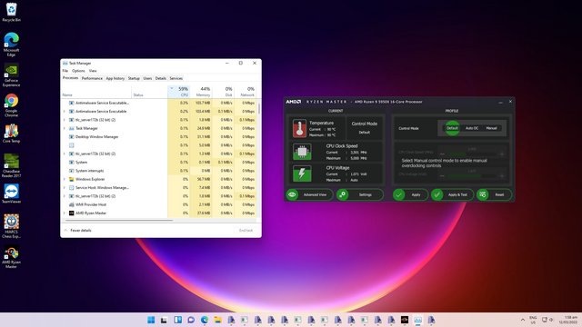Click the gears icon for Ryzen Master Settings
Viewport: 582px width, 327px height.
[x=343, y=194]
